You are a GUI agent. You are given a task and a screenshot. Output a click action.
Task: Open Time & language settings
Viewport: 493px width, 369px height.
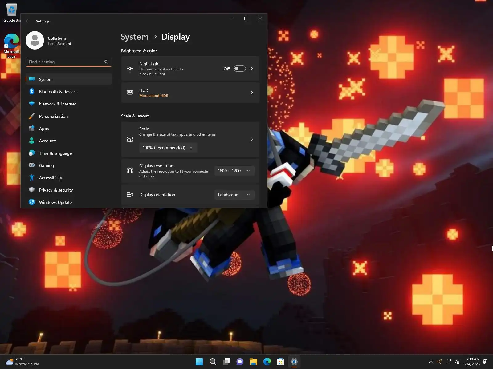(x=68, y=153)
